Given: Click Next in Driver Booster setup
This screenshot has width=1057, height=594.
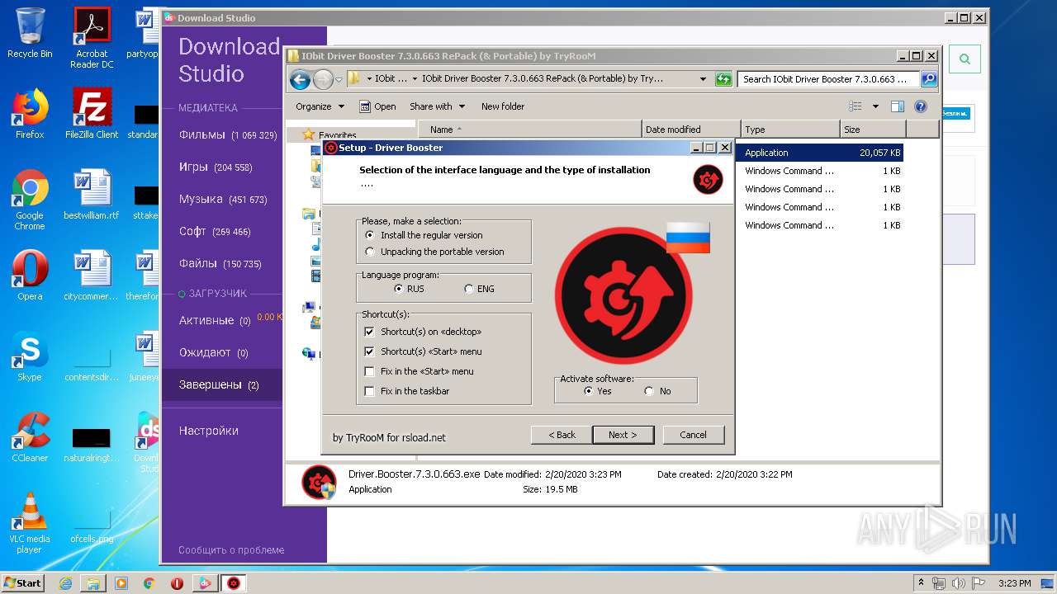Looking at the screenshot, I should pos(623,435).
